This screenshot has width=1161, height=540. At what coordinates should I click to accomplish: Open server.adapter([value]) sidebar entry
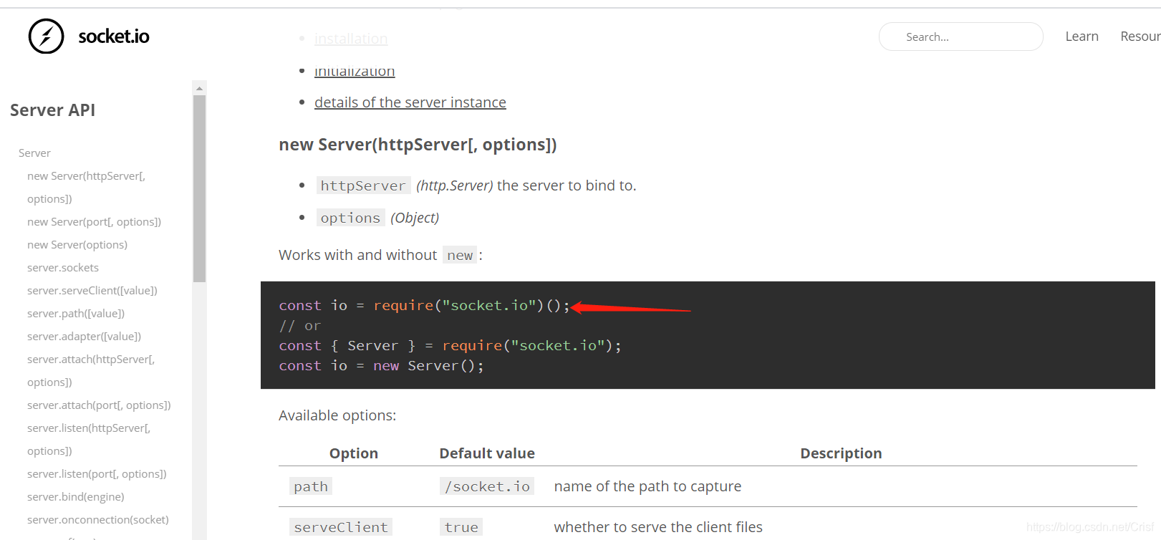pos(84,337)
